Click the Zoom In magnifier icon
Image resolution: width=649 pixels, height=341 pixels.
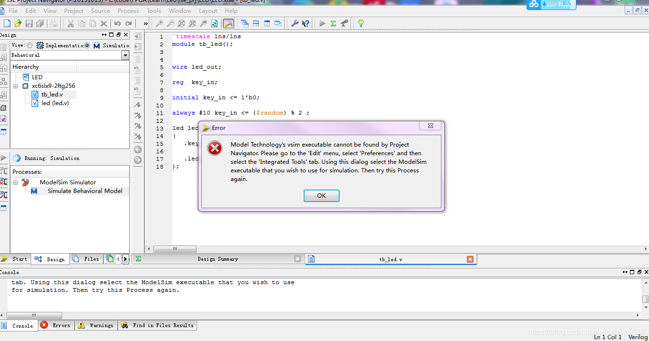coord(160,23)
